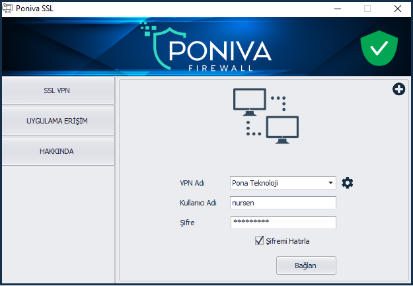Image resolution: width=413 pixels, height=286 pixels.
Task: Open the SSL VPN tab
Action: [58, 90]
